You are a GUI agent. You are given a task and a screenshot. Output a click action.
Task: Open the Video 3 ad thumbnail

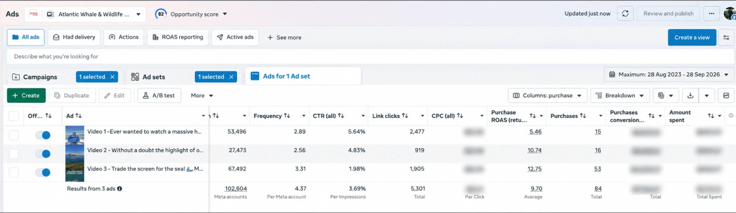point(75,172)
